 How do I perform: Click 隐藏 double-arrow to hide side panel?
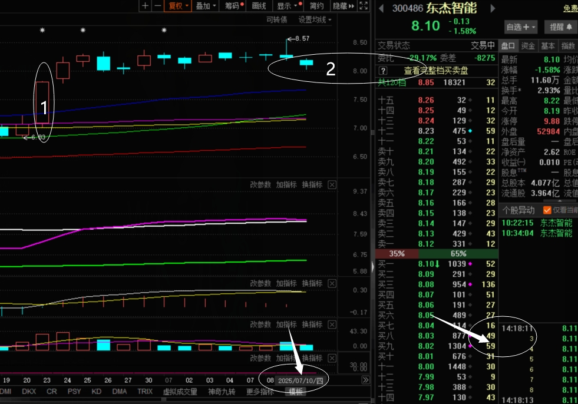(x=344, y=6)
